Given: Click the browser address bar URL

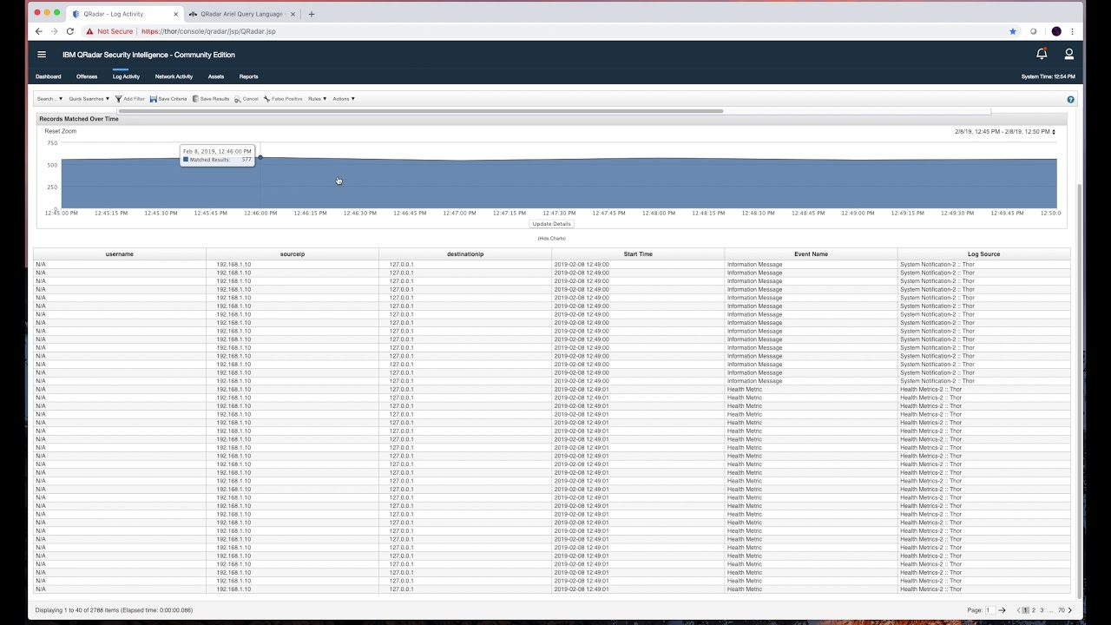Looking at the screenshot, I should [x=208, y=31].
